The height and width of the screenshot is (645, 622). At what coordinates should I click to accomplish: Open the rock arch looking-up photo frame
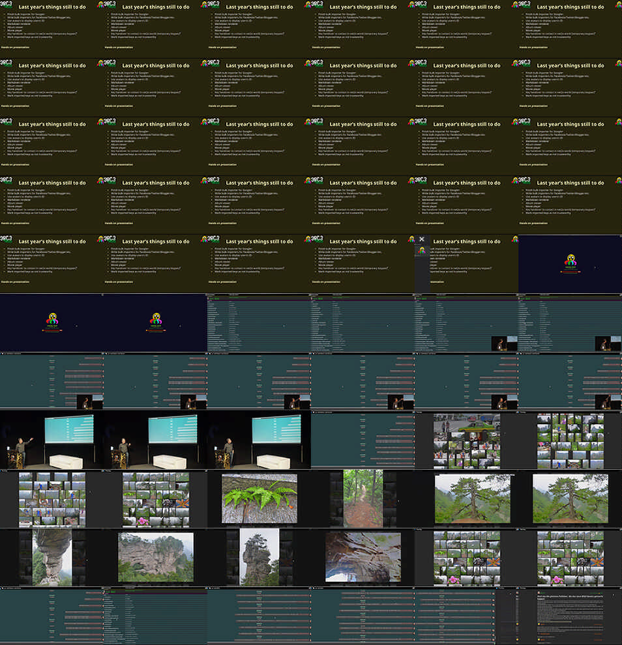pyautogui.click(x=363, y=557)
